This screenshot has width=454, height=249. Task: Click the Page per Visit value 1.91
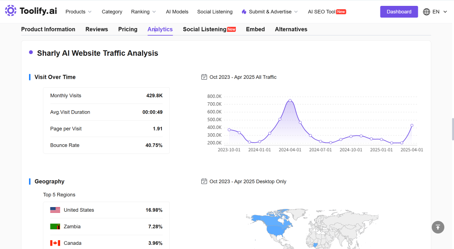tap(158, 129)
